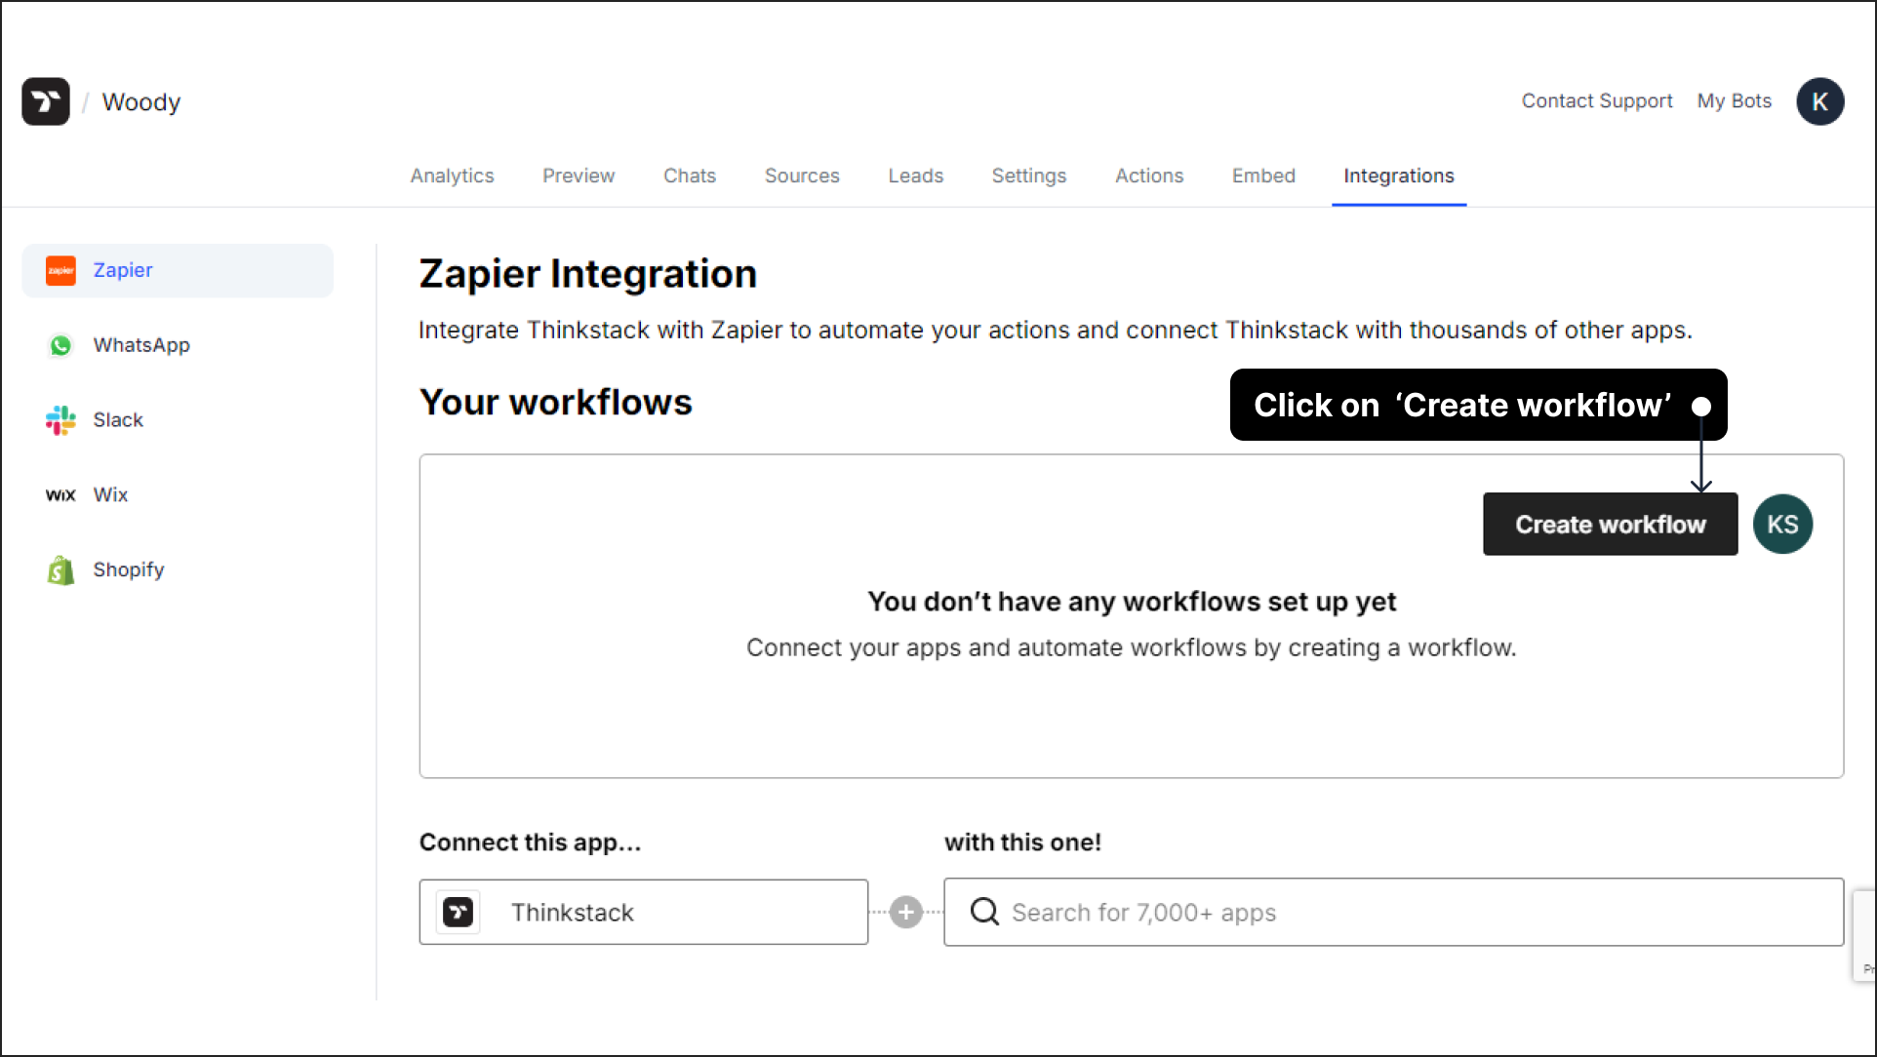Click the Slack icon in sidebar

(60, 420)
